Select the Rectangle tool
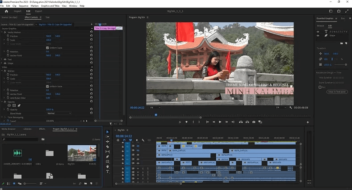 tap(108, 161)
